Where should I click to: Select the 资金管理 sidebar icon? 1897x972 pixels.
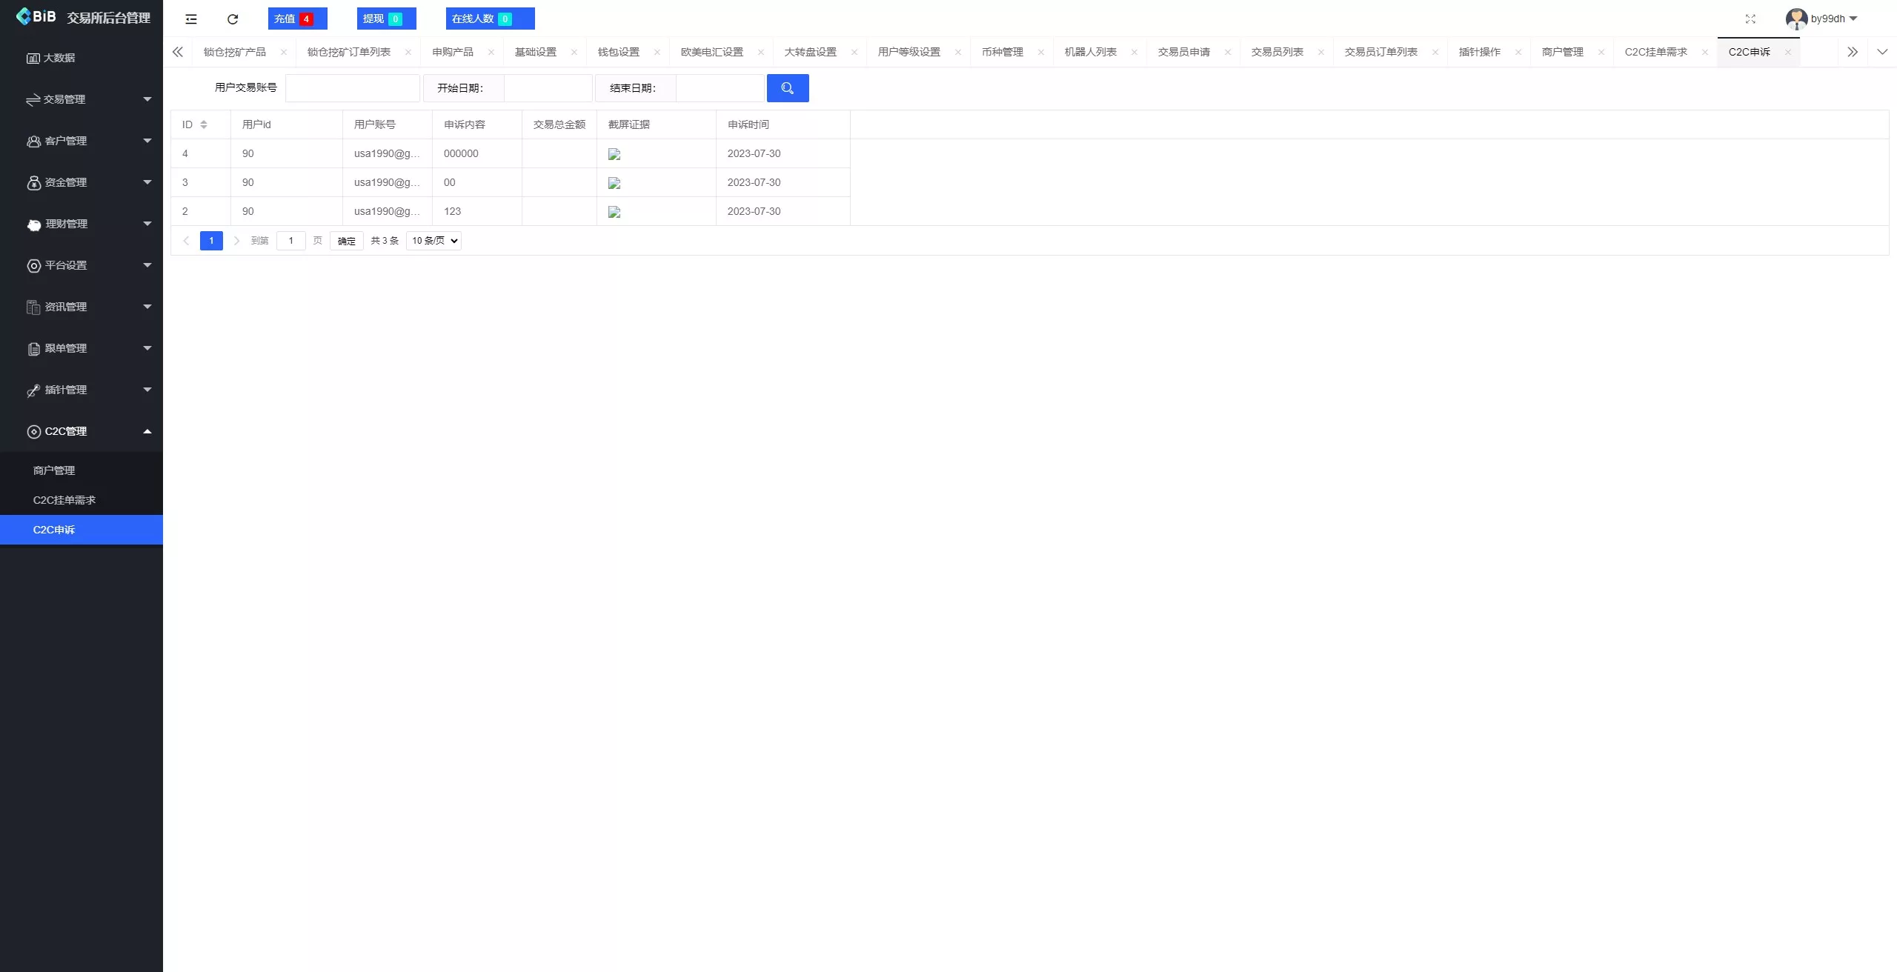click(x=33, y=182)
